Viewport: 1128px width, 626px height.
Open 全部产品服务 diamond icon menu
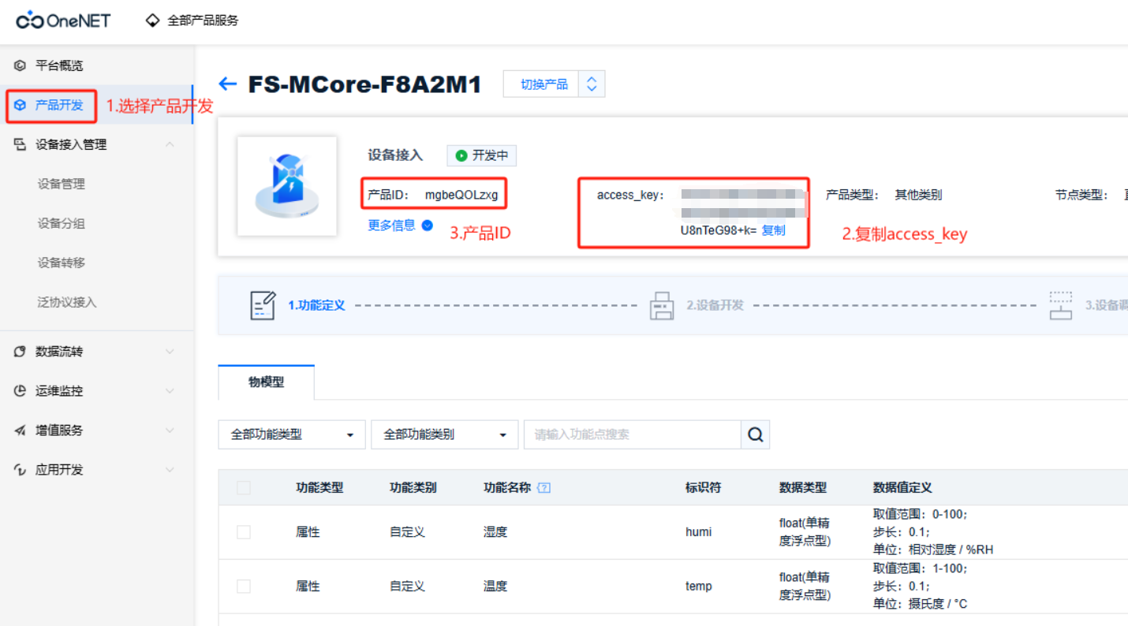pyautogui.click(x=153, y=20)
